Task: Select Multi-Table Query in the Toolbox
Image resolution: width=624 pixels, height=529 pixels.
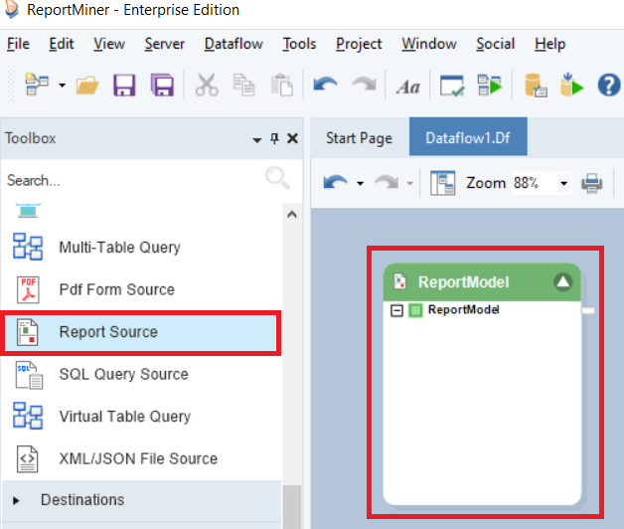Action: (x=119, y=247)
